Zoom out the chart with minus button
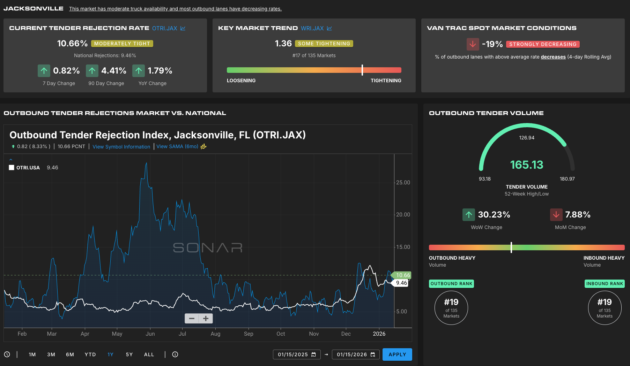630x366 pixels. (x=192, y=318)
